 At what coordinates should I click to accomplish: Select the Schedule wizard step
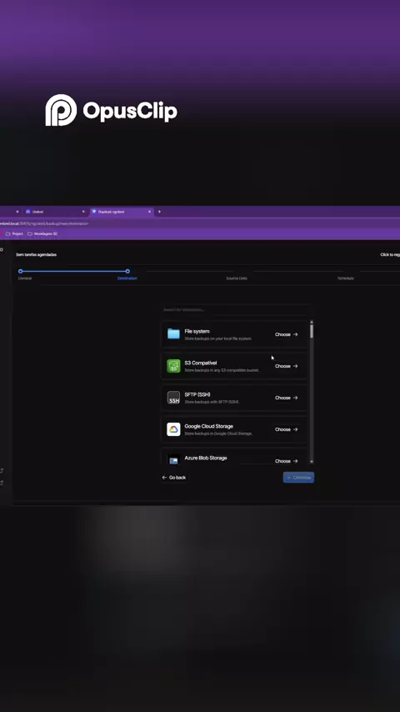[x=346, y=278]
